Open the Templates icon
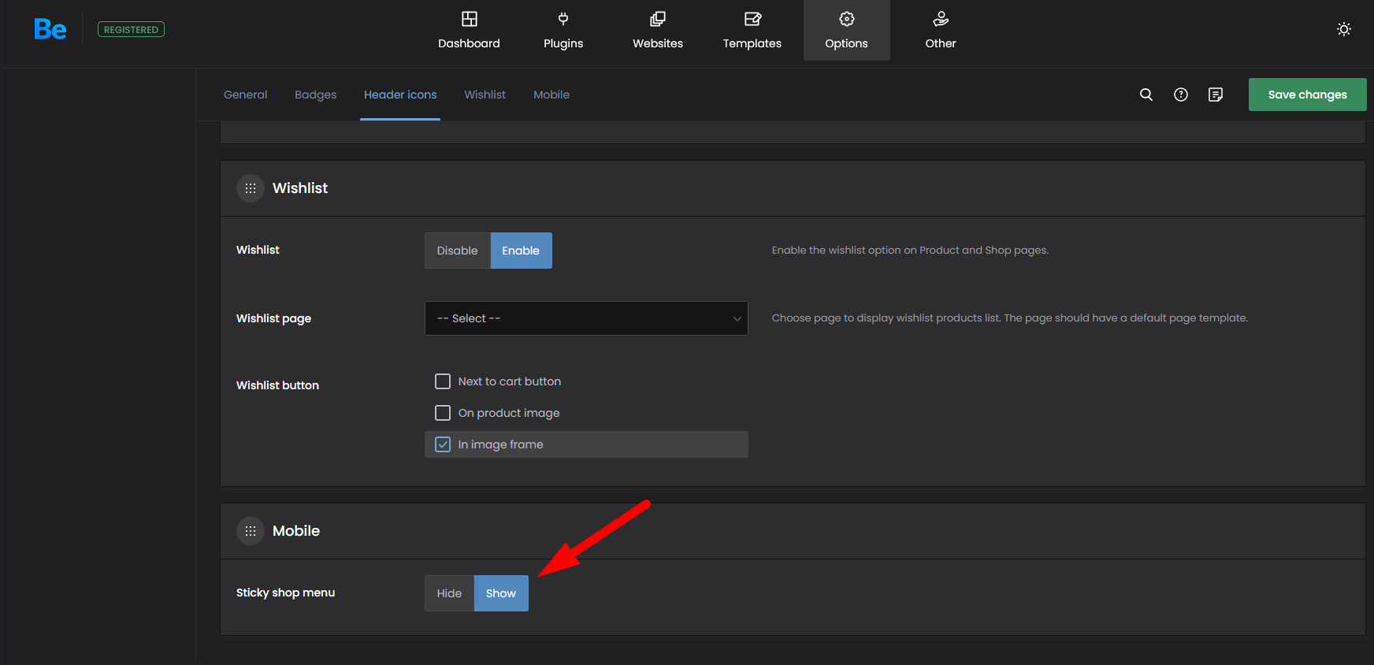This screenshot has width=1374, height=665. (752, 19)
